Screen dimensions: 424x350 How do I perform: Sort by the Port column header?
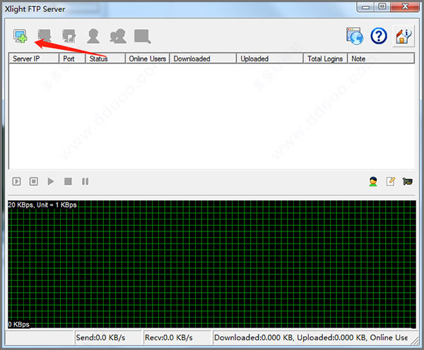tap(72, 59)
